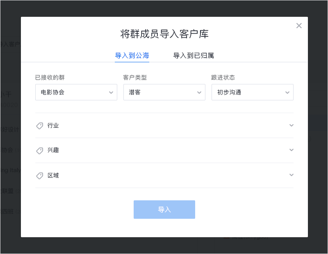
Task: Click the 已接收的群 field label
Action: point(50,77)
